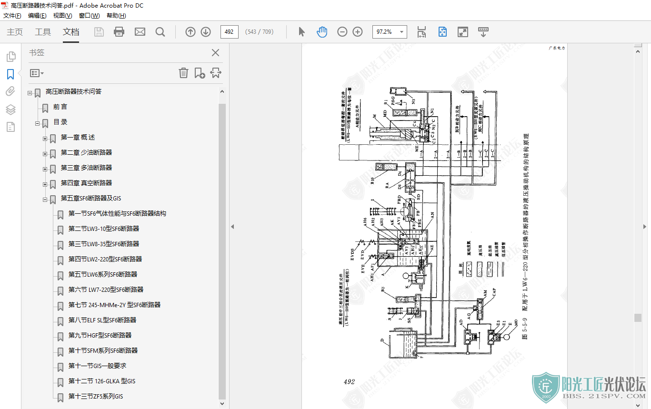Expand 第四章 真空断路器 bookmark
651x409 pixels.
point(45,185)
